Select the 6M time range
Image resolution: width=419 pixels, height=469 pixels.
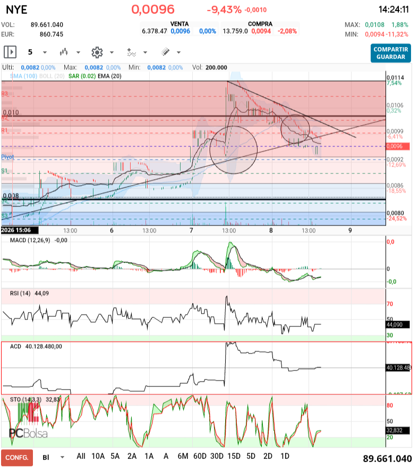pos(183,456)
